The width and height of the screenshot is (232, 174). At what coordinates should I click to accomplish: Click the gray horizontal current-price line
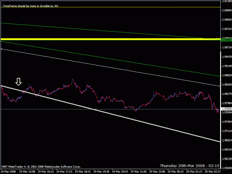[111, 109]
